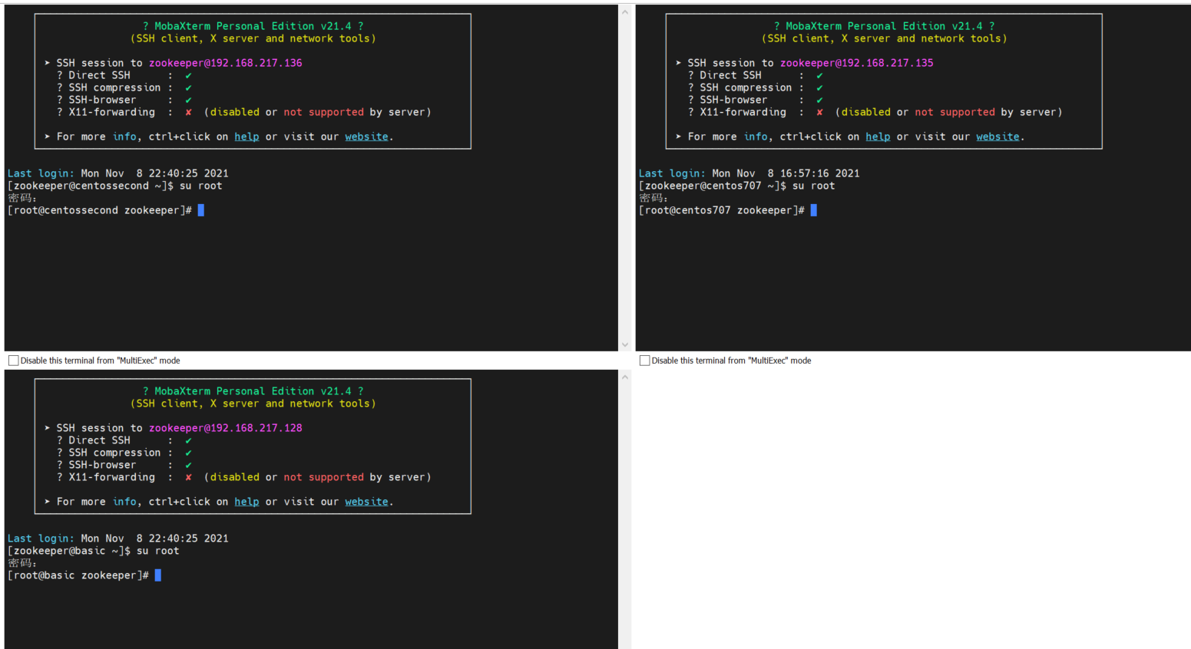Viewport: 1191px width, 649px height.
Task: Open website link in 192.168.217.128 terminal
Action: click(366, 502)
